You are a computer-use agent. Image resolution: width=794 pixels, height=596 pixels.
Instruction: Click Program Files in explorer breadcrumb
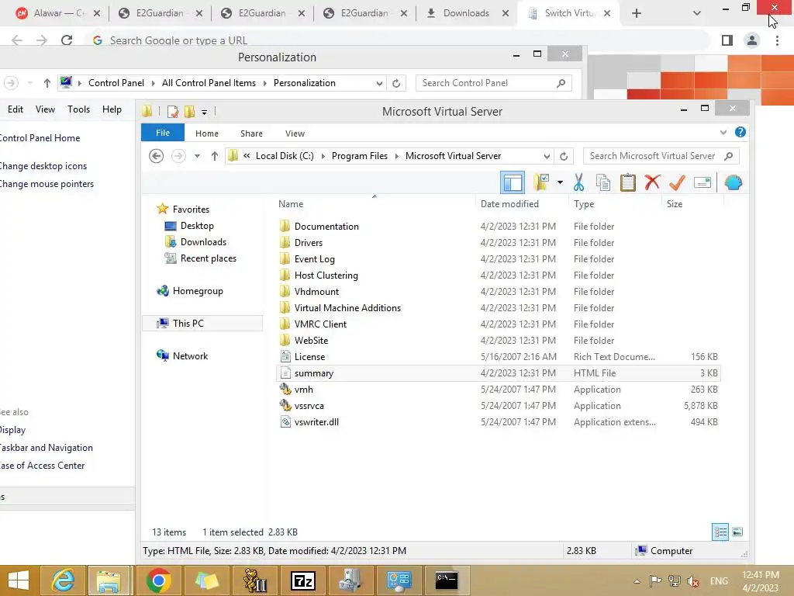click(360, 156)
